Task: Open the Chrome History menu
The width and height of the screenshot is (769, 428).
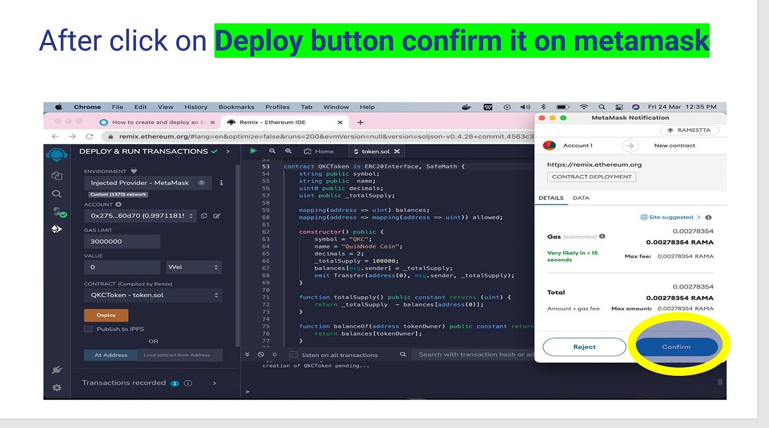Action: click(x=196, y=107)
